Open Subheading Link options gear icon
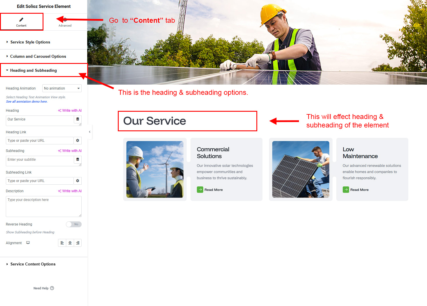 (78, 181)
